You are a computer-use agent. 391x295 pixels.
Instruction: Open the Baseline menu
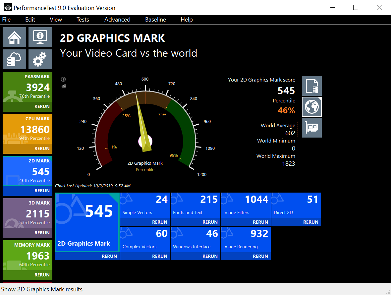155,20
